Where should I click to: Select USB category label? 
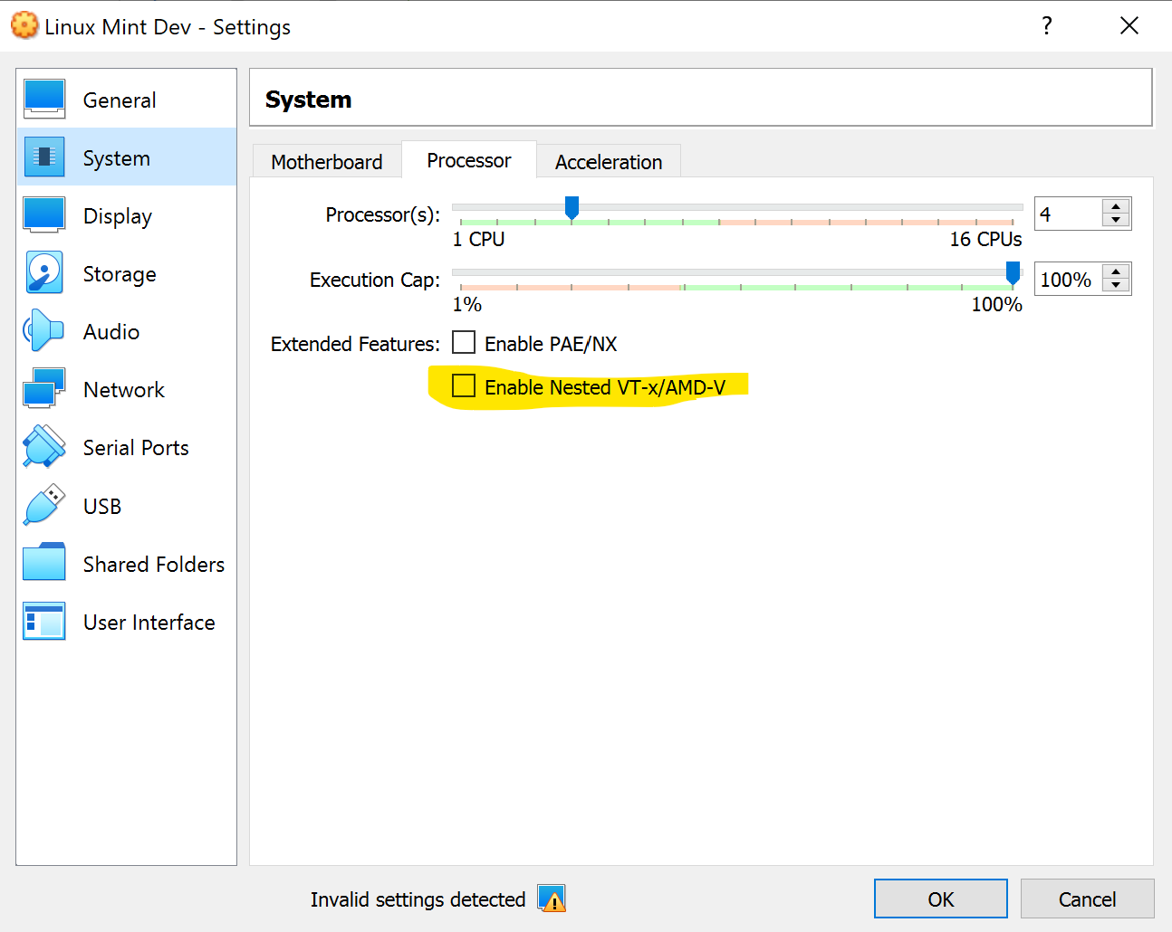[x=102, y=507]
